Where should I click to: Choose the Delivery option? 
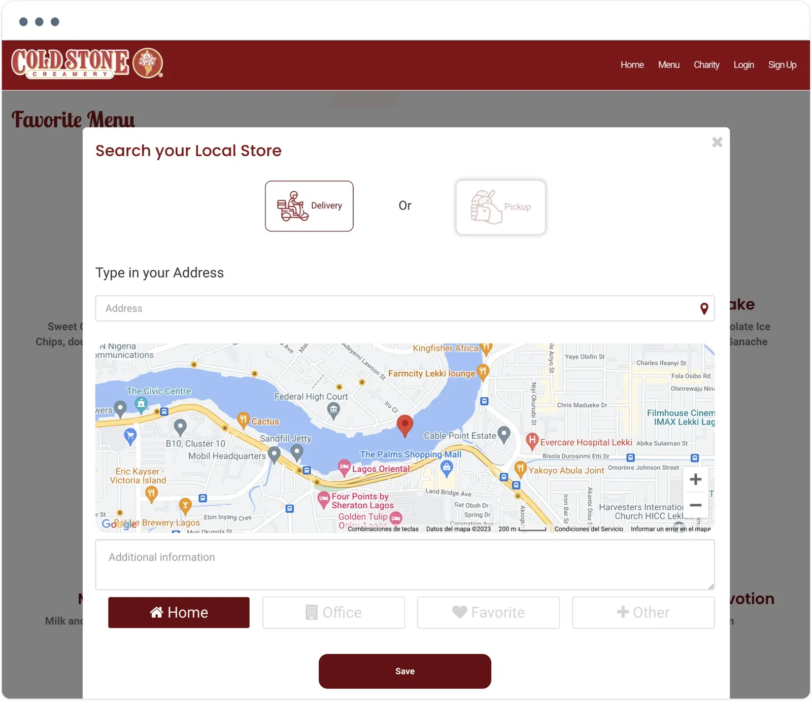[309, 206]
